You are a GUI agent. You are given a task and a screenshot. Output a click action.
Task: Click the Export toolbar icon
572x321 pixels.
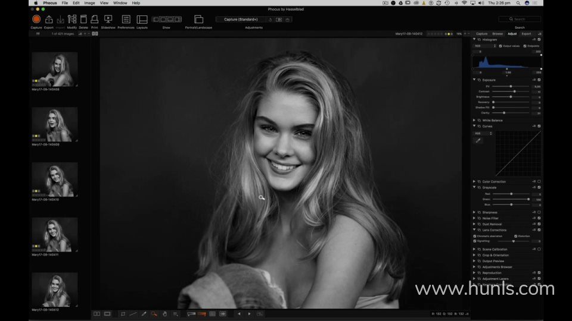[x=48, y=19]
